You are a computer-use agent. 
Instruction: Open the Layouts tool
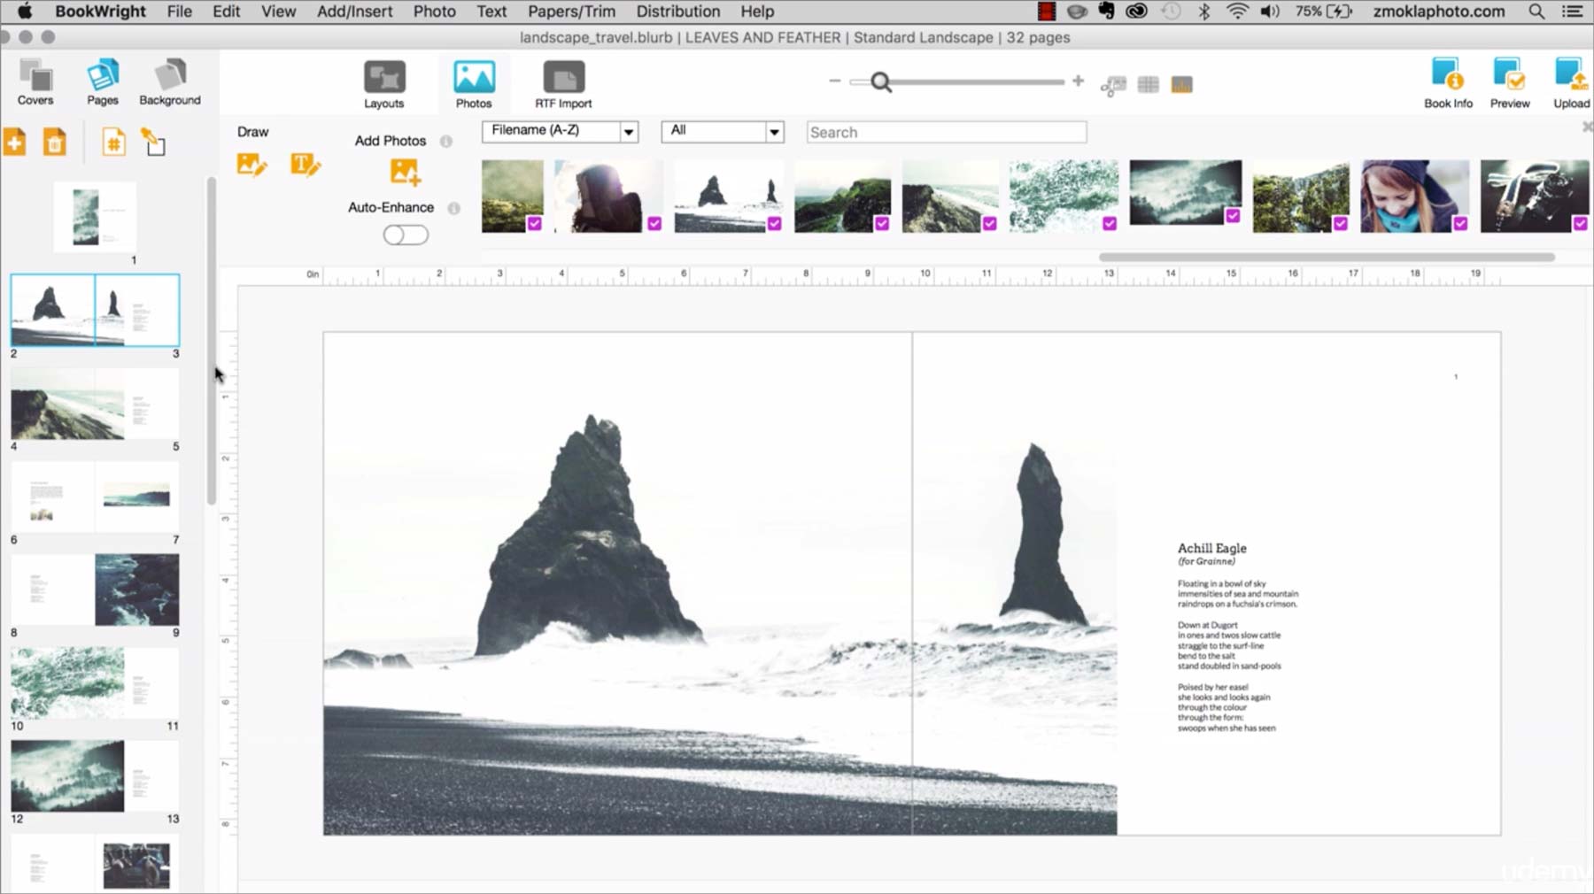tap(384, 85)
